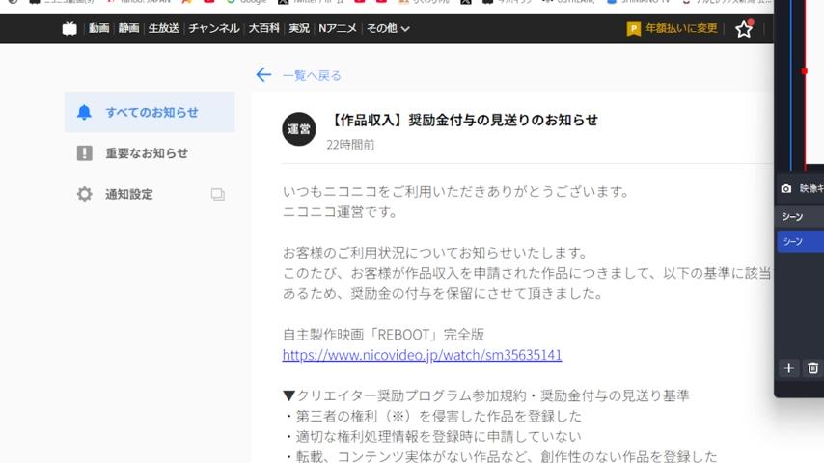The height and width of the screenshot is (463, 824).
Task: Click the line ・第三者の権利（※）を侵害した作品を登録した
Action: click(x=432, y=416)
